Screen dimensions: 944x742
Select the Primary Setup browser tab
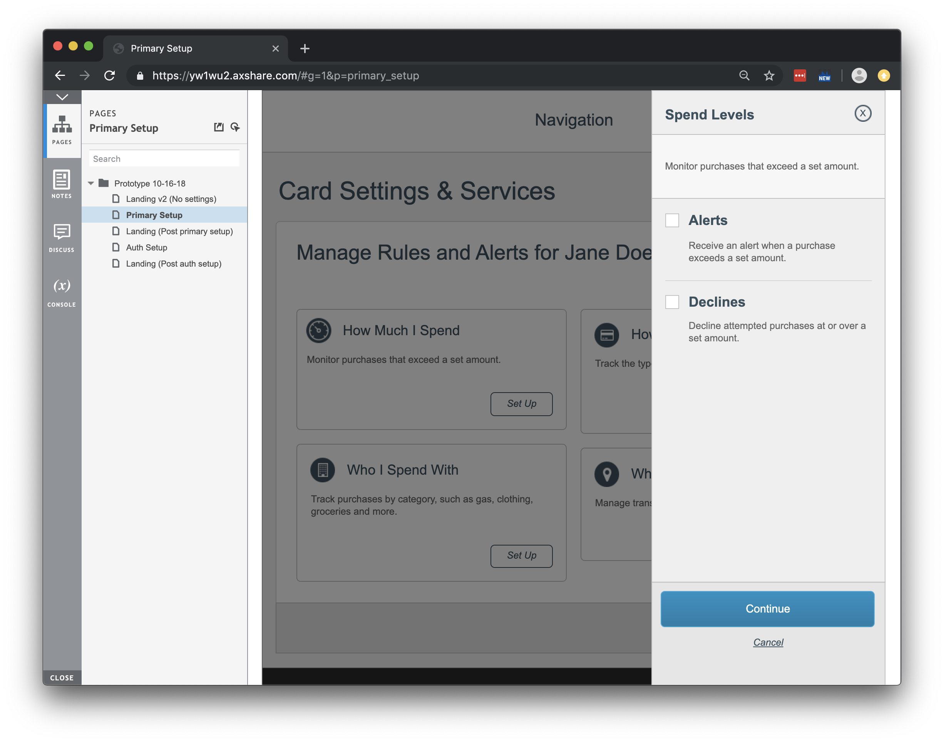195,48
